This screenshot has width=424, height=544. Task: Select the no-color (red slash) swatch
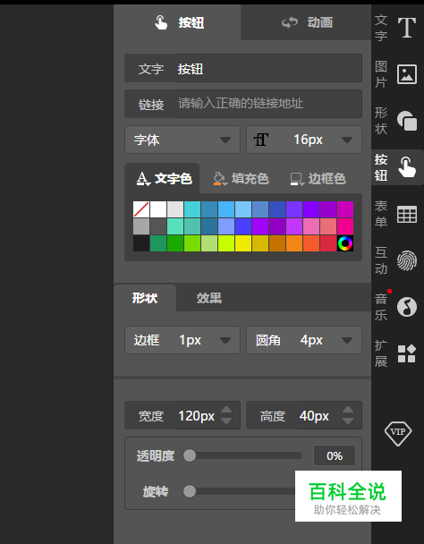click(141, 209)
